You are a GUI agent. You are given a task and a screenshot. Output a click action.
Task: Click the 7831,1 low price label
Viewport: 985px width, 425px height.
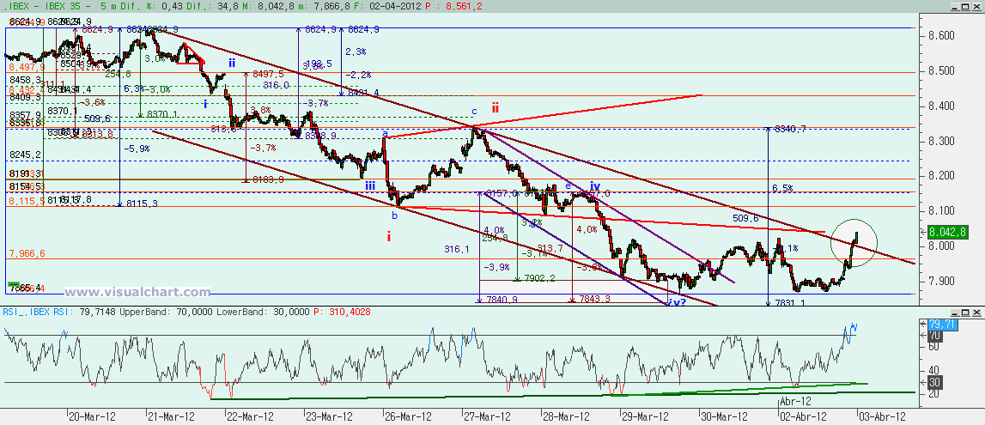pyautogui.click(x=790, y=302)
